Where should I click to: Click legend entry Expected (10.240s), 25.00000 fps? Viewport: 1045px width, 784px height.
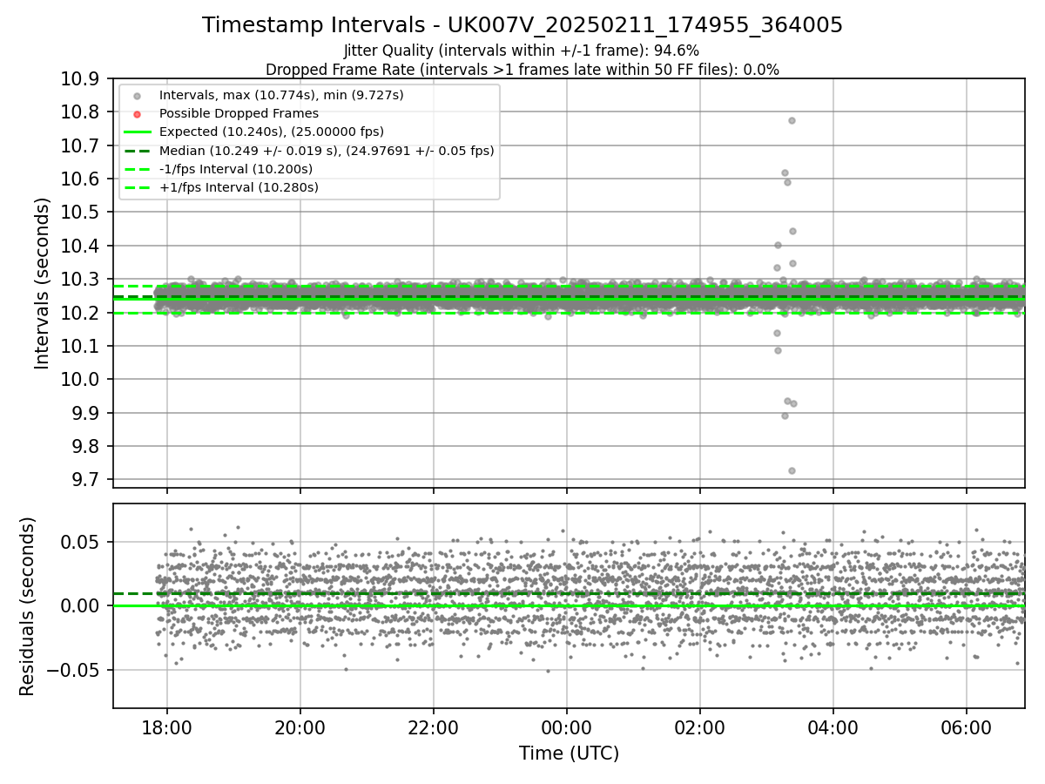coord(272,132)
